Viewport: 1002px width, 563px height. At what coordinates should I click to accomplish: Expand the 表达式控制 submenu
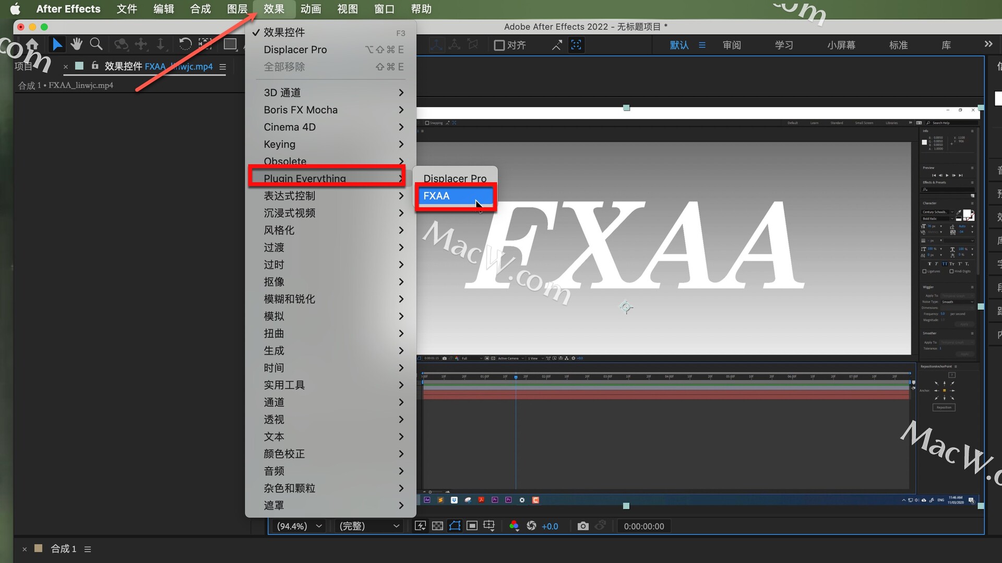[x=330, y=195]
